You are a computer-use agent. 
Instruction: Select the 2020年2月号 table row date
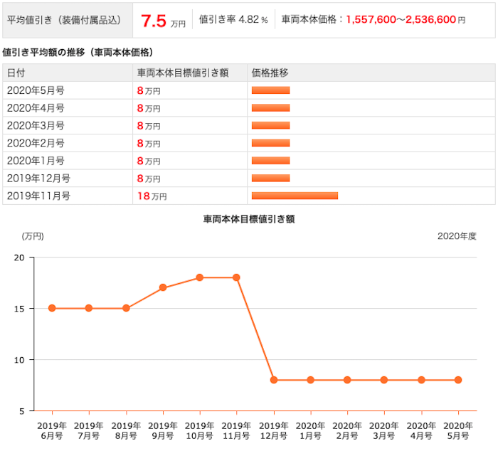pos(36,143)
